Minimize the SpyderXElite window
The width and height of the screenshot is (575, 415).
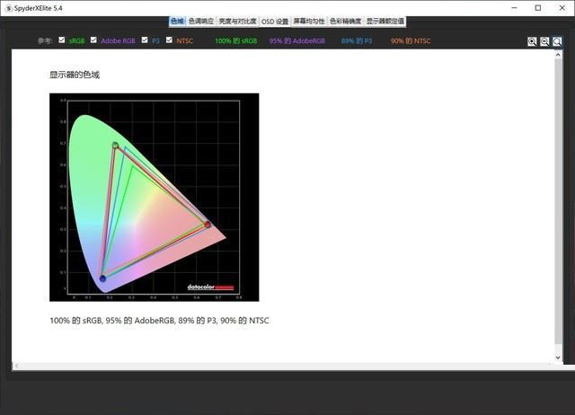coord(514,8)
